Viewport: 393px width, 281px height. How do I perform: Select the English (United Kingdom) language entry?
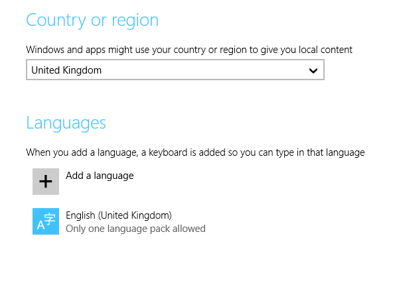pos(119,221)
